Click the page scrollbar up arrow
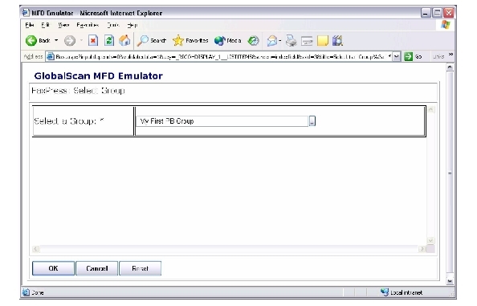 pyautogui.click(x=450, y=67)
